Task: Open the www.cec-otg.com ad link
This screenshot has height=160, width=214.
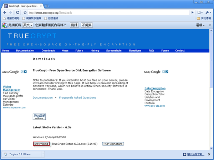Action: pyautogui.click(x=155, y=106)
